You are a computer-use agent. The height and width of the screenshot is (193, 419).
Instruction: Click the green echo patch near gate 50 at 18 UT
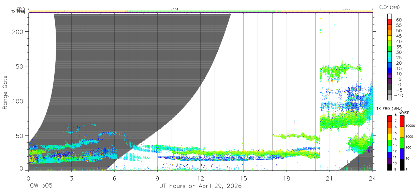click(x=296, y=136)
